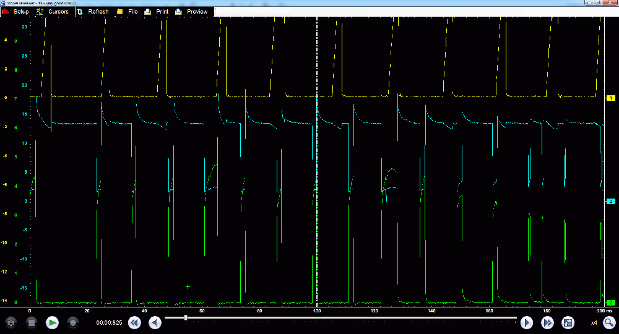Image resolution: width=619 pixels, height=334 pixels.
Task: Step back one frame
Action: (155, 322)
